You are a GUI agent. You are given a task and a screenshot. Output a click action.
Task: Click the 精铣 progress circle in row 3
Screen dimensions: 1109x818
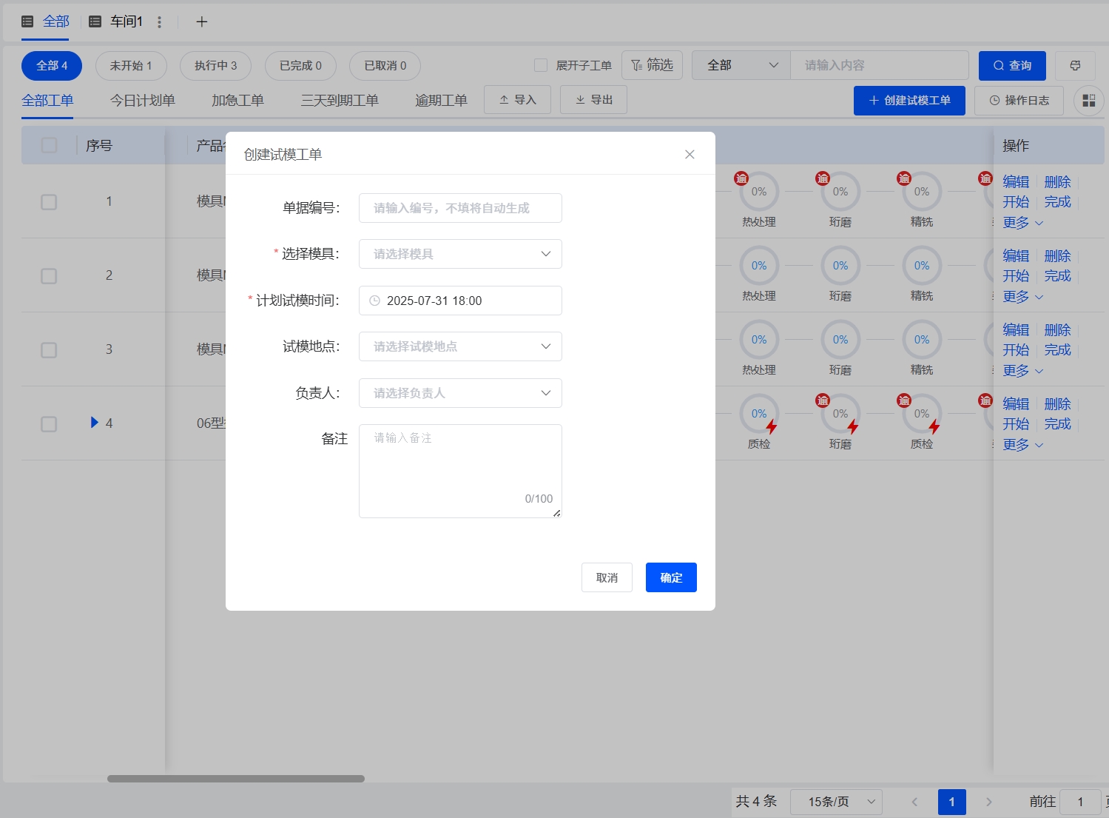point(922,340)
